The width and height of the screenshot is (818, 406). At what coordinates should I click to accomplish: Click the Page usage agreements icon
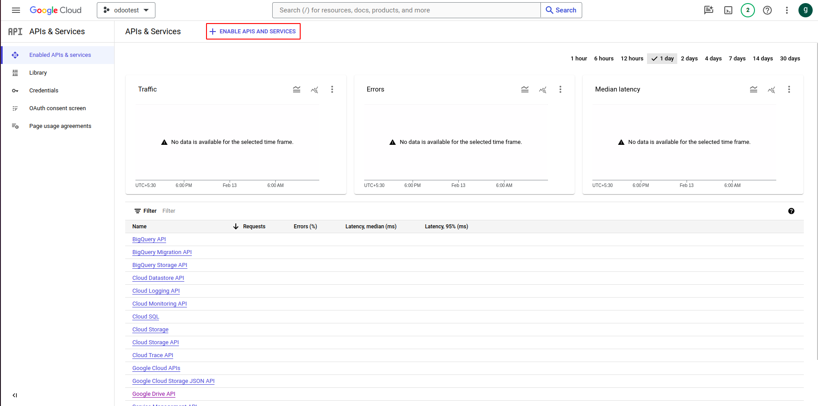pos(15,126)
